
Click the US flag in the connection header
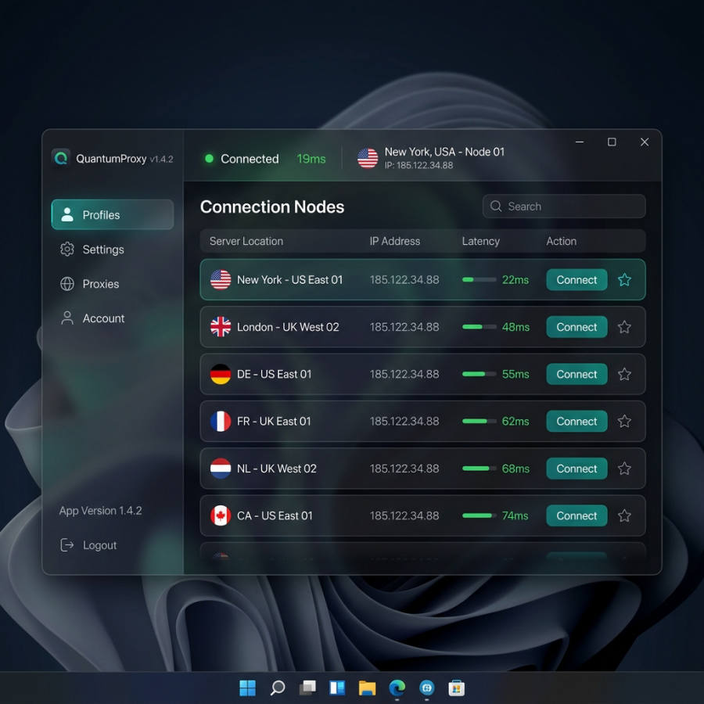pyautogui.click(x=368, y=159)
